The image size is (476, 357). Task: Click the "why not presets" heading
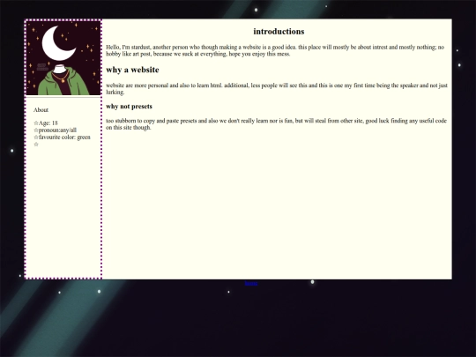tap(129, 107)
